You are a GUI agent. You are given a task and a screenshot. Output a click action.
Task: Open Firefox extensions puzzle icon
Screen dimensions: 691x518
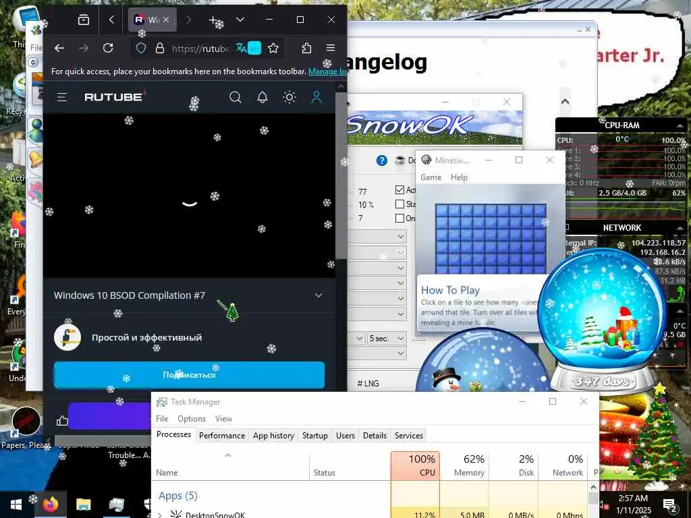click(x=307, y=48)
